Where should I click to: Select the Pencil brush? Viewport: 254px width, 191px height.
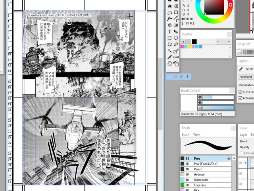(206, 169)
